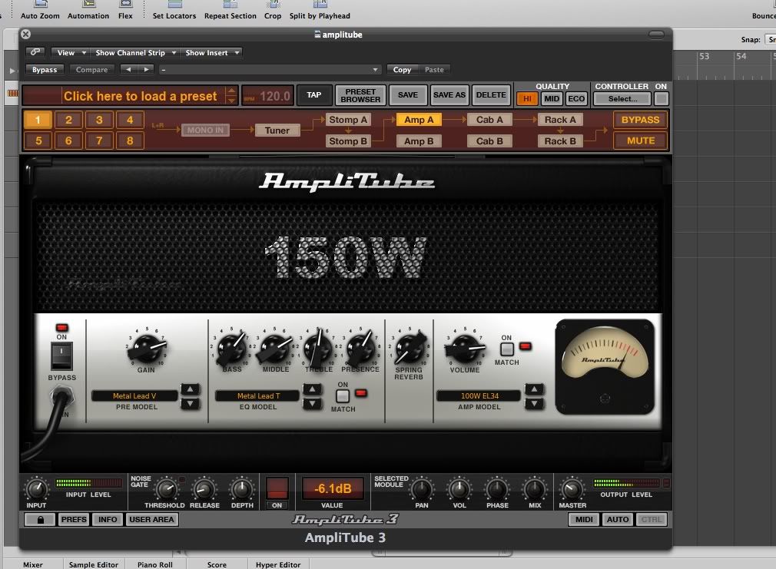Screen dimensions: 776x569
Task: Click the SAVE AS button
Action: pyautogui.click(x=449, y=95)
